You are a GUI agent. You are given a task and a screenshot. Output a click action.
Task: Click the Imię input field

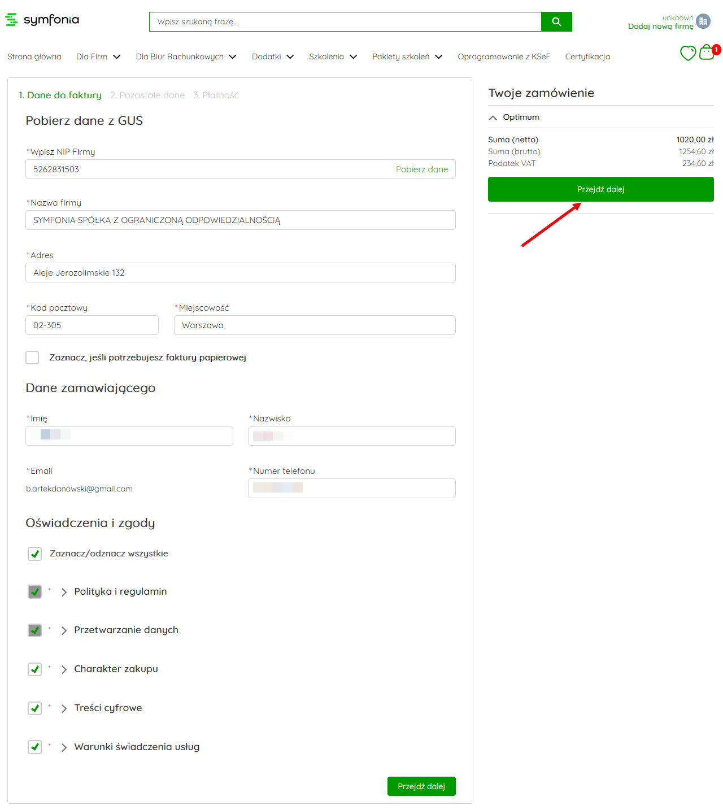(x=129, y=436)
